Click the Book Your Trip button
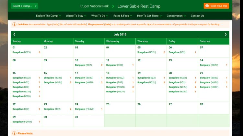This screenshot has width=243, height=136. (216, 6)
